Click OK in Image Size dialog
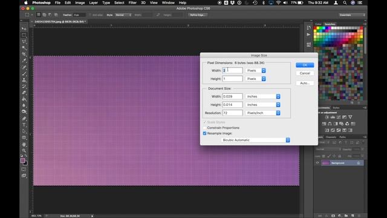This screenshot has width=387, height=218. coord(305,65)
